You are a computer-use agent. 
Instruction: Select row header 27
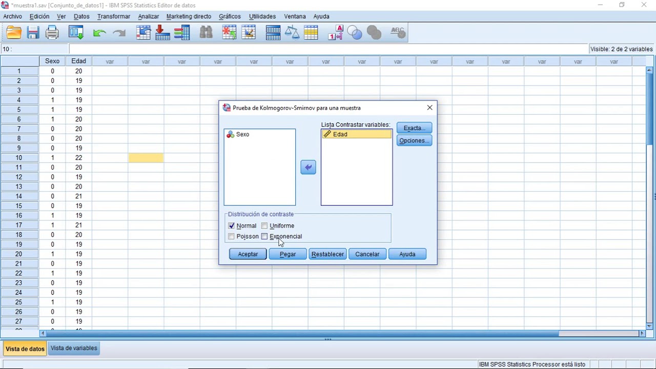[x=19, y=321]
